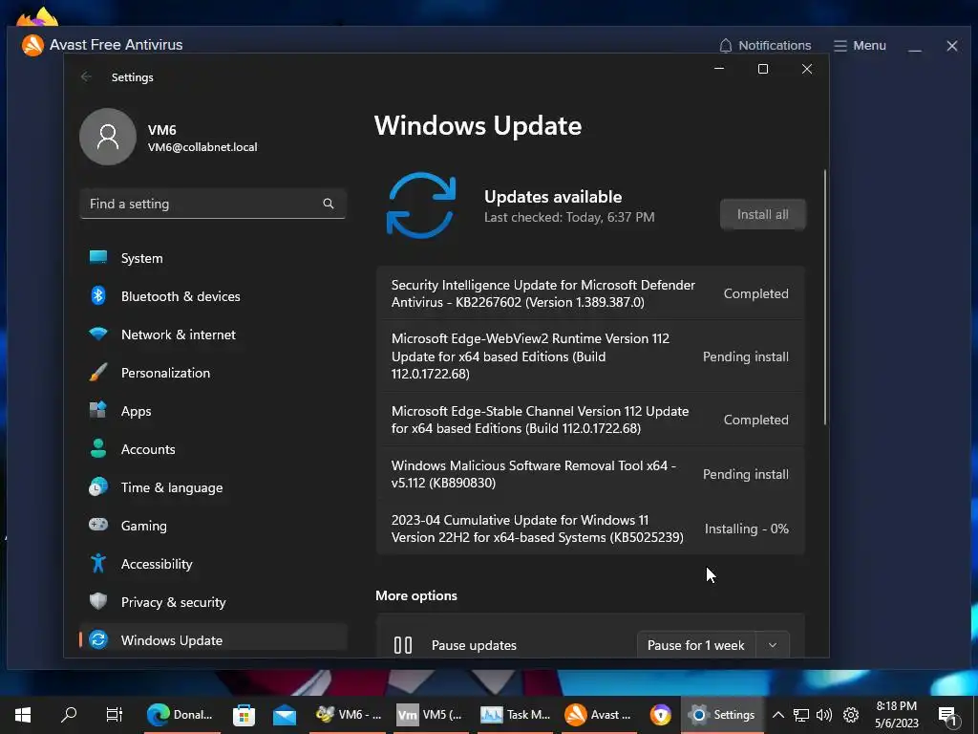Image resolution: width=978 pixels, height=734 pixels.
Task: Switch to VM6 taskbar window
Action: click(350, 715)
